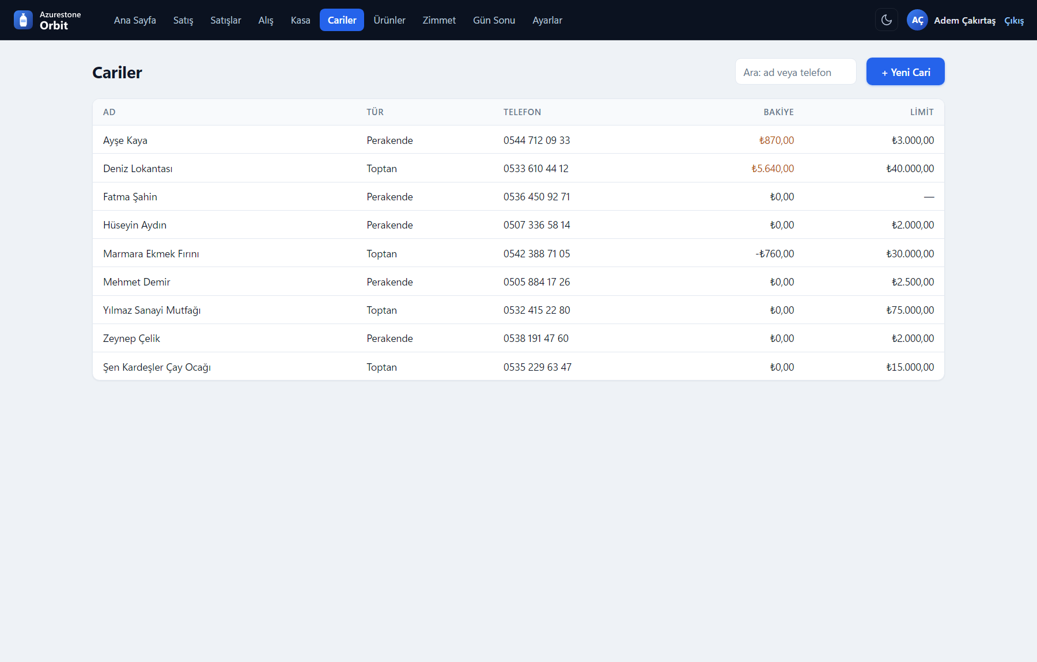
Task: Switch to the Ürünler page
Action: [x=389, y=20]
